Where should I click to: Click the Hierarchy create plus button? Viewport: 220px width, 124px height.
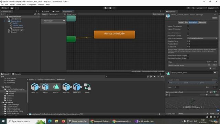[2, 14]
